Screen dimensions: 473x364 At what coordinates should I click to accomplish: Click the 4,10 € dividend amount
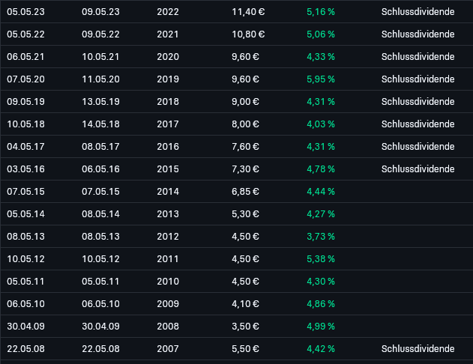(245, 304)
